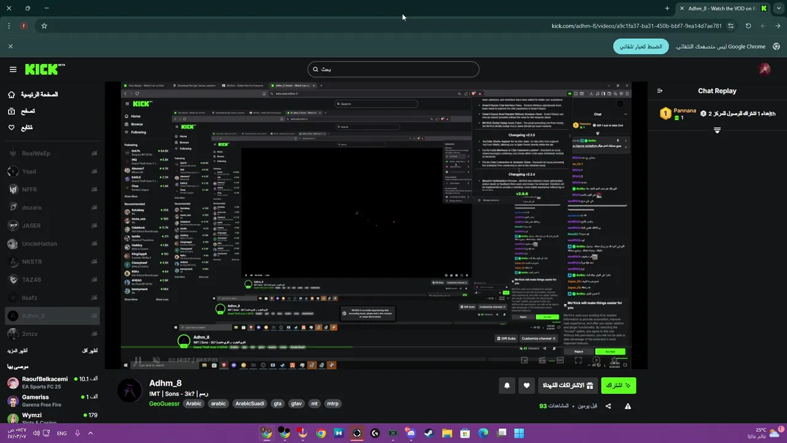The width and height of the screenshot is (787, 443).
Task: Report the video with warning triangle icon
Action: tap(628, 406)
